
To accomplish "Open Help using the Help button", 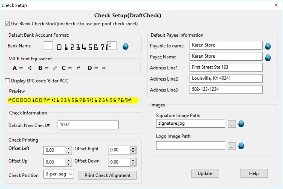I will (254, 173).
